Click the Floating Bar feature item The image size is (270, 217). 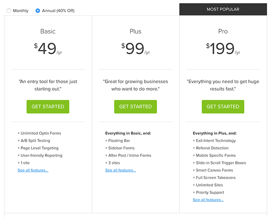118,141
